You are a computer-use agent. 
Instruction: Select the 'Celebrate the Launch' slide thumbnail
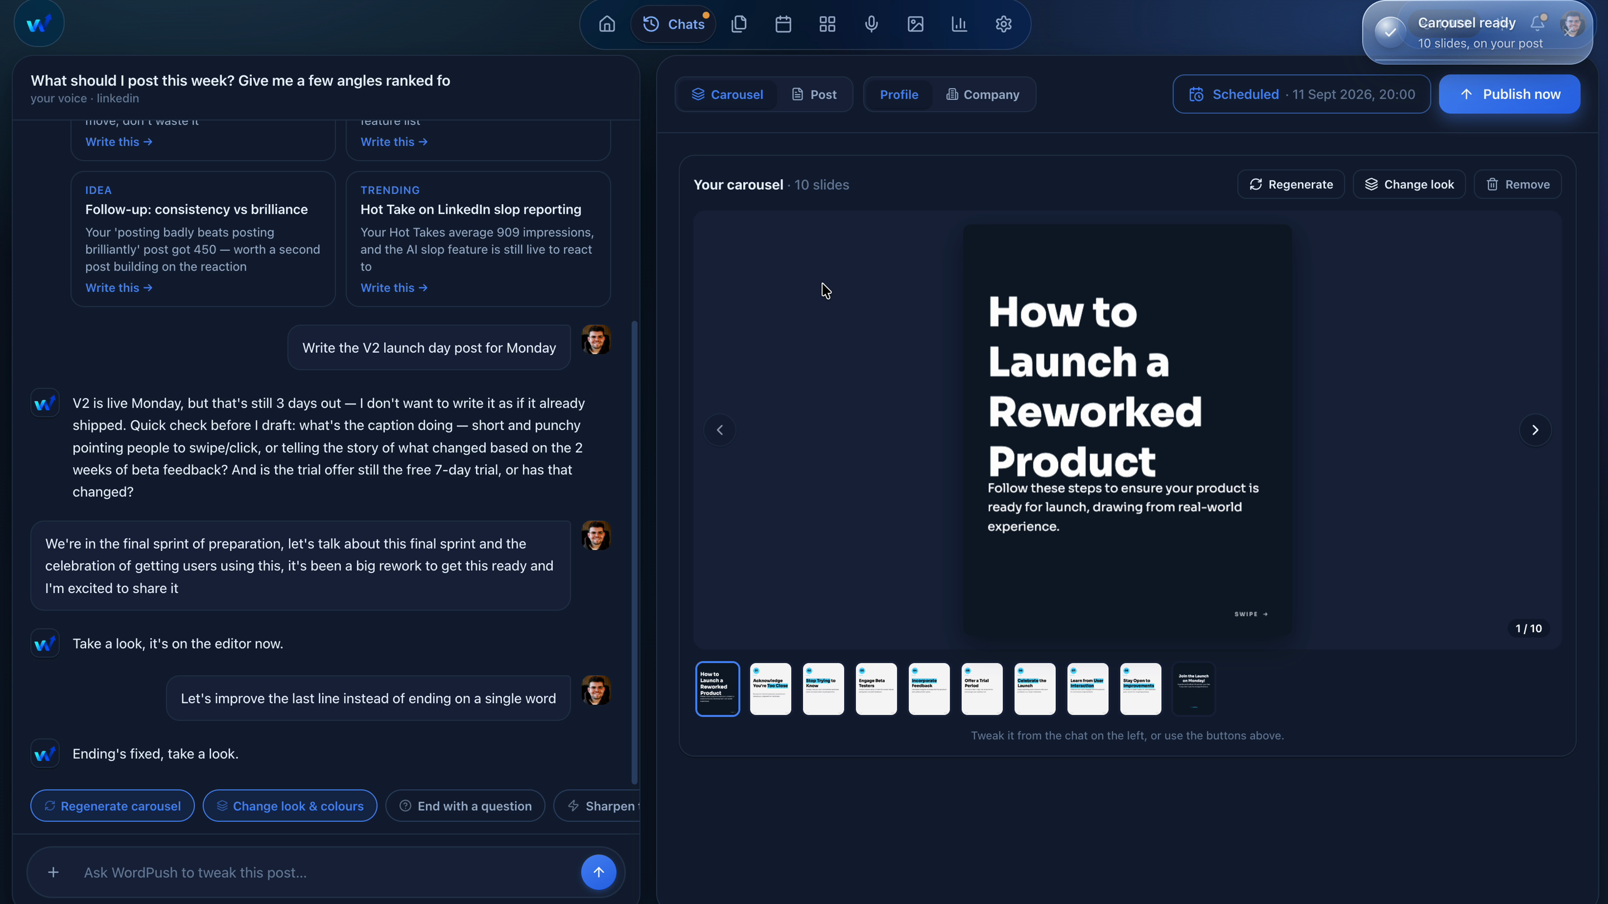click(1035, 689)
